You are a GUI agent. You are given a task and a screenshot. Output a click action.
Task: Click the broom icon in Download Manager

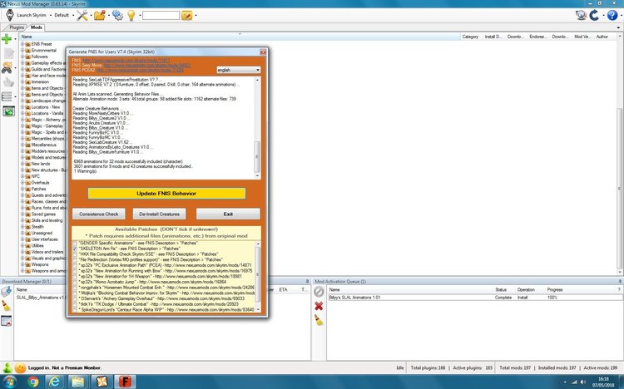click(x=6, y=306)
